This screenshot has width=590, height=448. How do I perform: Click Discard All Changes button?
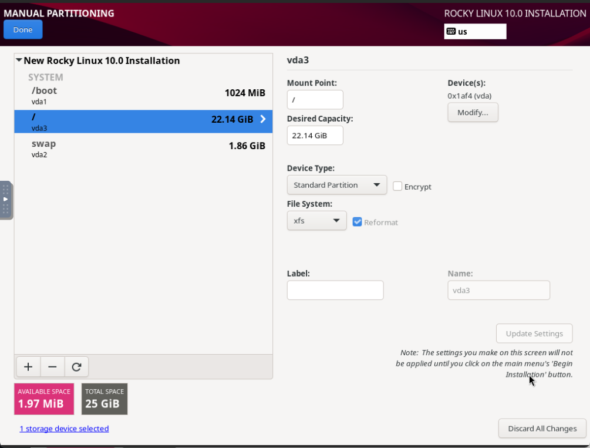pos(542,429)
